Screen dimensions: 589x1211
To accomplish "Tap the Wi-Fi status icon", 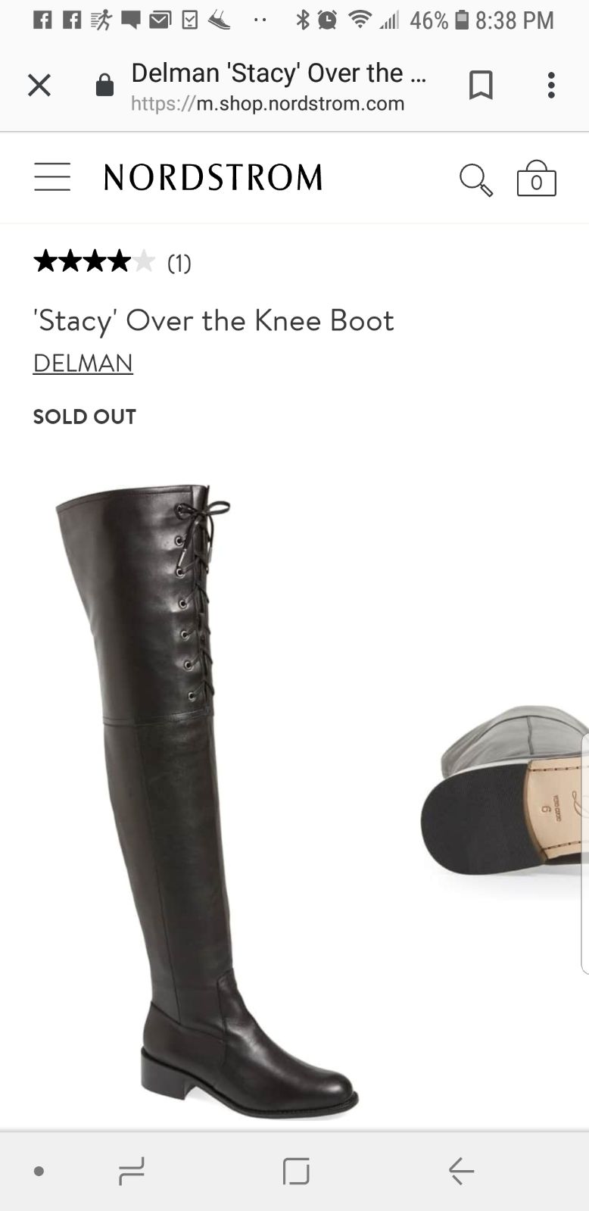I will point(360,20).
